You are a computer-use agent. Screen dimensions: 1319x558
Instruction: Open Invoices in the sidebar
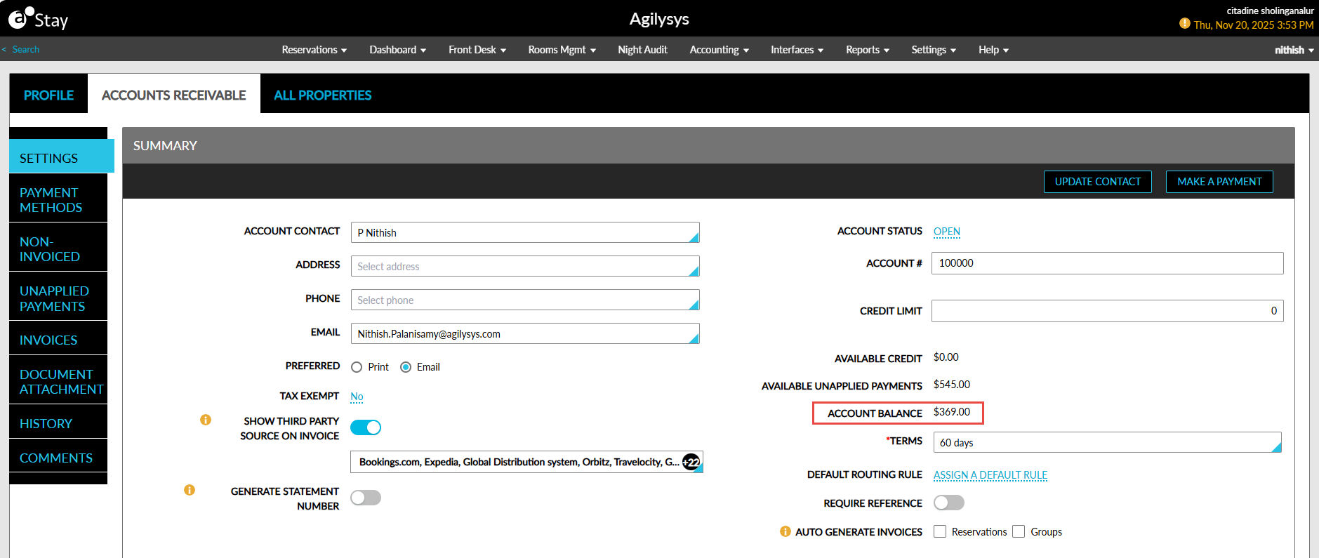[48, 340]
